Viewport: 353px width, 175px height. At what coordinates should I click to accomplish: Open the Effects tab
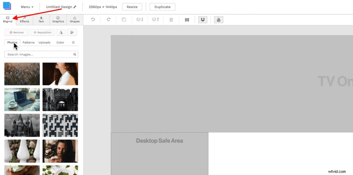click(x=24, y=19)
